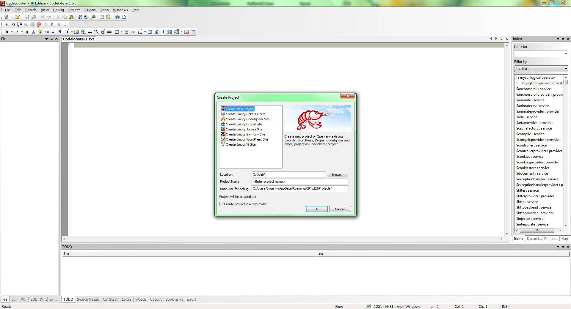Image resolution: width=571 pixels, height=309 pixels.
Task: Click the Paste clipboard icon
Action: click(71, 17)
